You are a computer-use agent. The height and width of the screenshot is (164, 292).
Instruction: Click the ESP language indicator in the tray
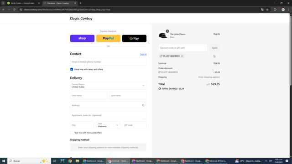271,161
